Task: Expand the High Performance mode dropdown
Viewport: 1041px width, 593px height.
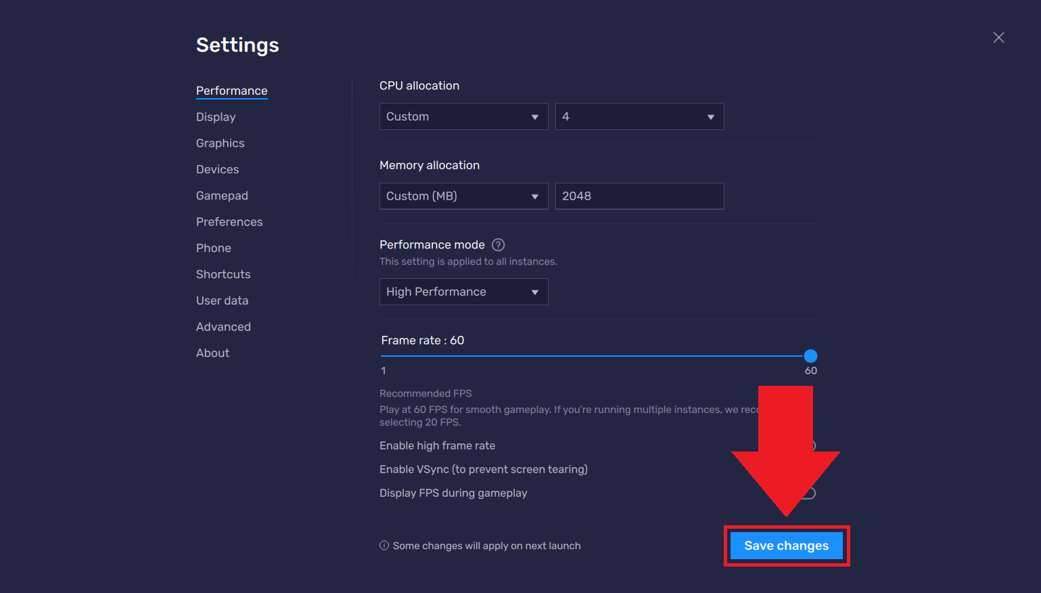Action: click(463, 292)
